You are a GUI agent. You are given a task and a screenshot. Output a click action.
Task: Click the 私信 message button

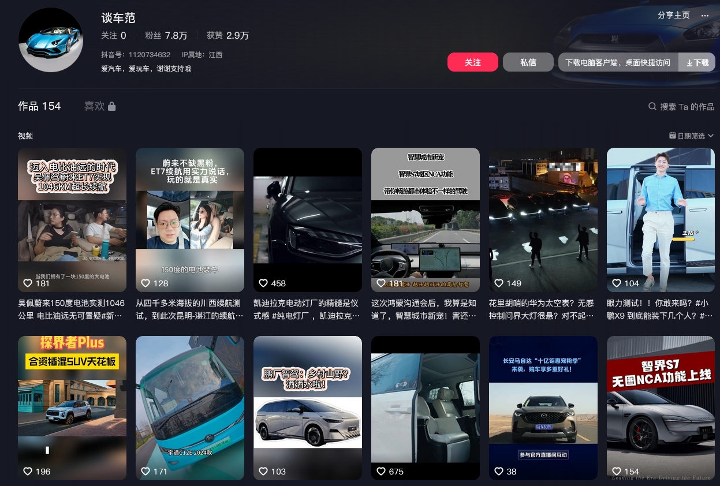click(528, 62)
